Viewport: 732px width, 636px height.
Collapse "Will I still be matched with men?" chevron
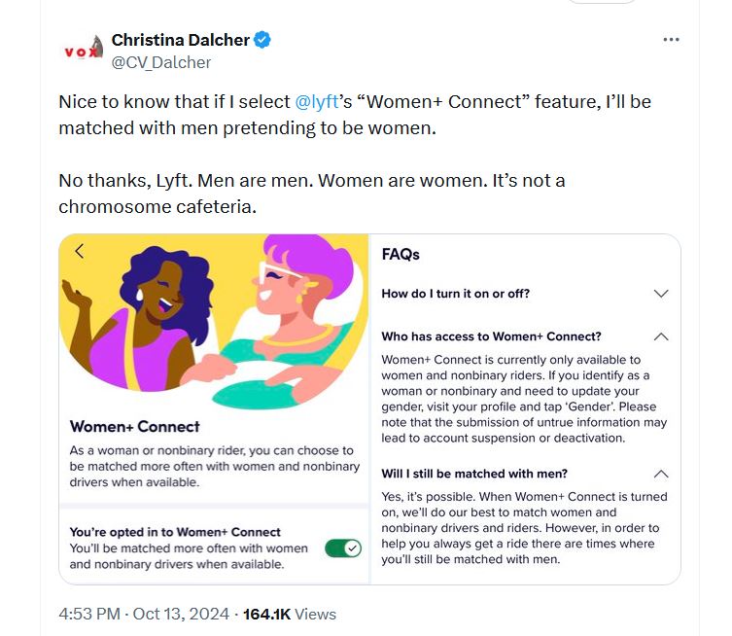point(661,475)
